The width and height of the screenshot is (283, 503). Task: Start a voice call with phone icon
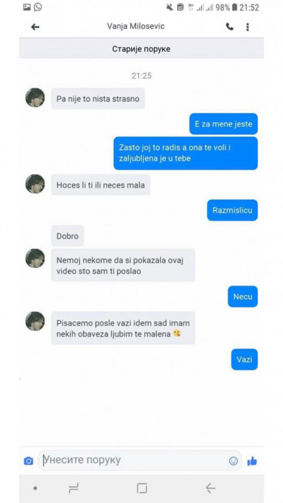pos(230,27)
